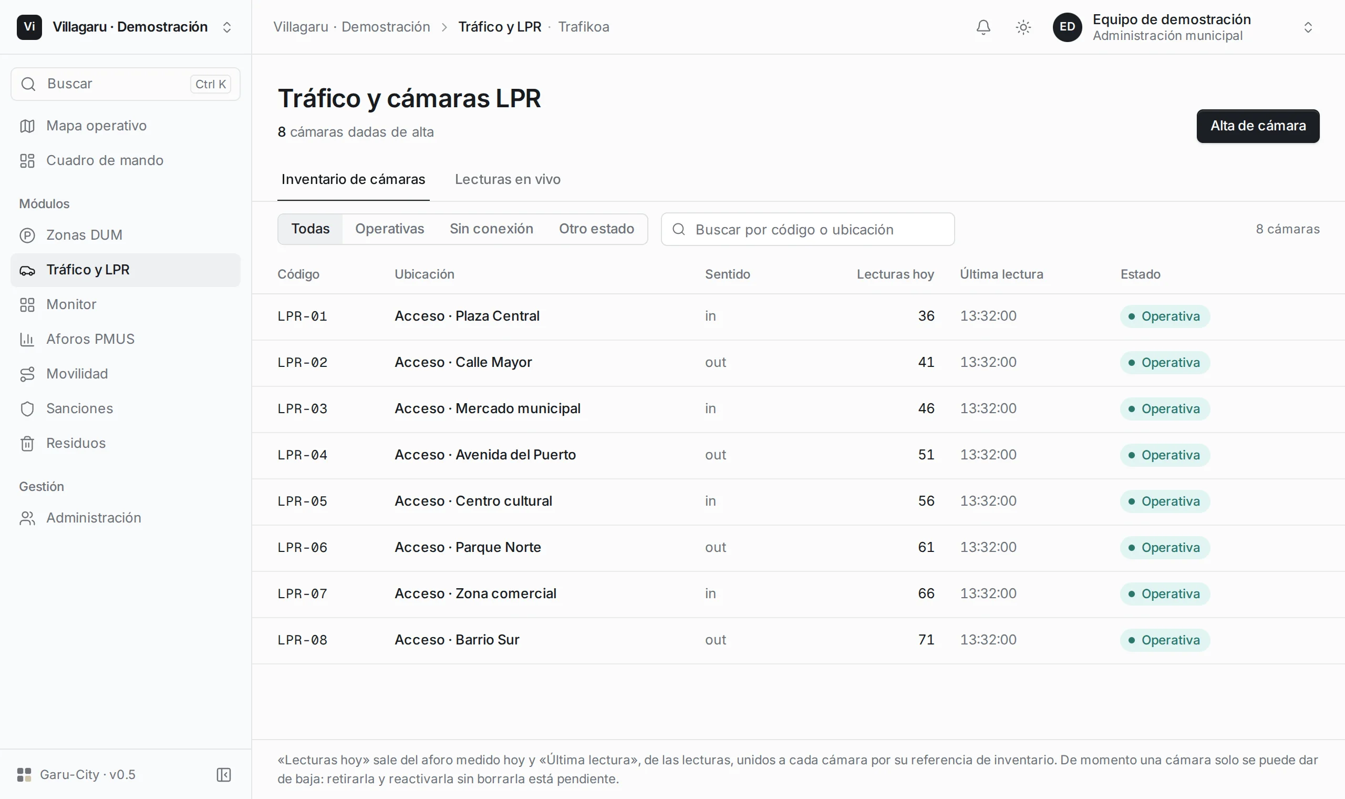The width and height of the screenshot is (1345, 799).
Task: Click the Garu-City logo icon
Action: pos(24,774)
